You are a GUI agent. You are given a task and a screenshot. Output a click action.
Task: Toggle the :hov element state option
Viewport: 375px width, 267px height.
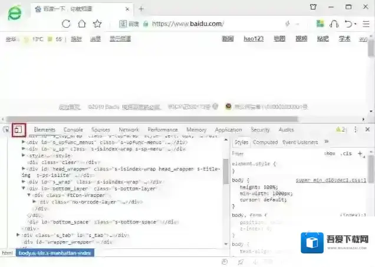pos(330,153)
